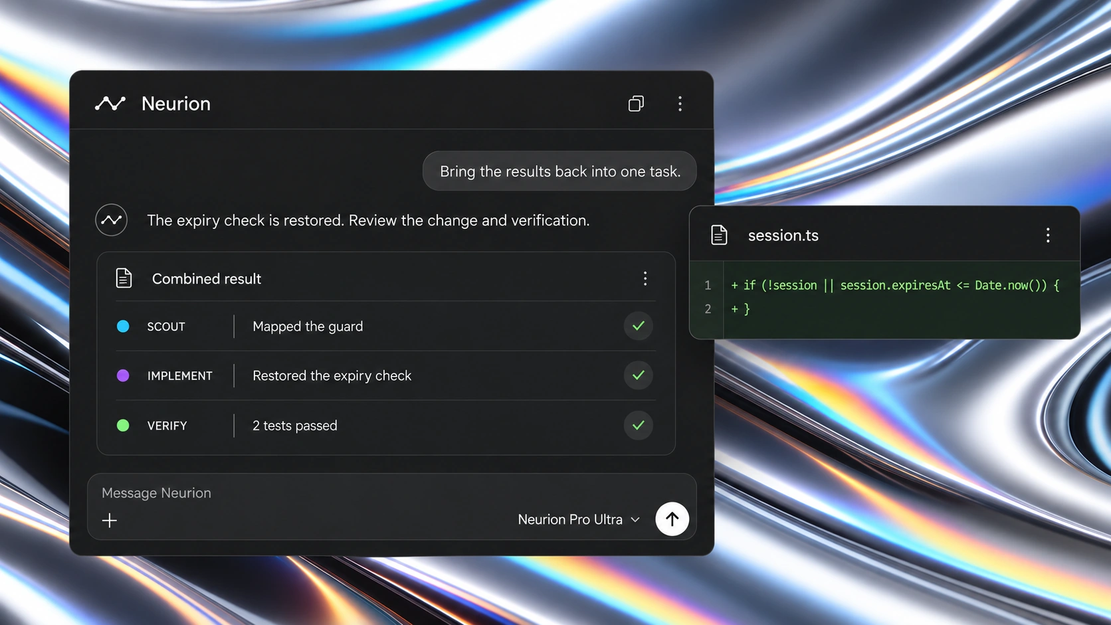The width and height of the screenshot is (1111, 625).
Task: Click the 'session.ts' file name
Action: (783, 236)
